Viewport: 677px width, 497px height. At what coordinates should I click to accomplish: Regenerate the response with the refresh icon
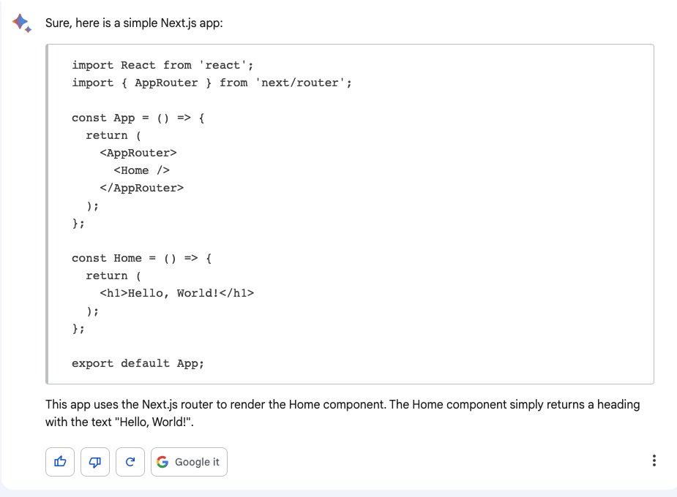[130, 462]
